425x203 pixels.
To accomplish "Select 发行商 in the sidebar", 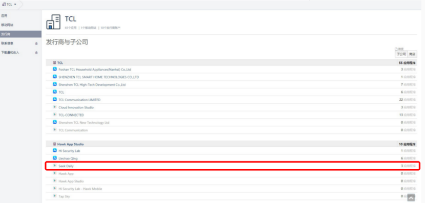I will pos(20,34).
